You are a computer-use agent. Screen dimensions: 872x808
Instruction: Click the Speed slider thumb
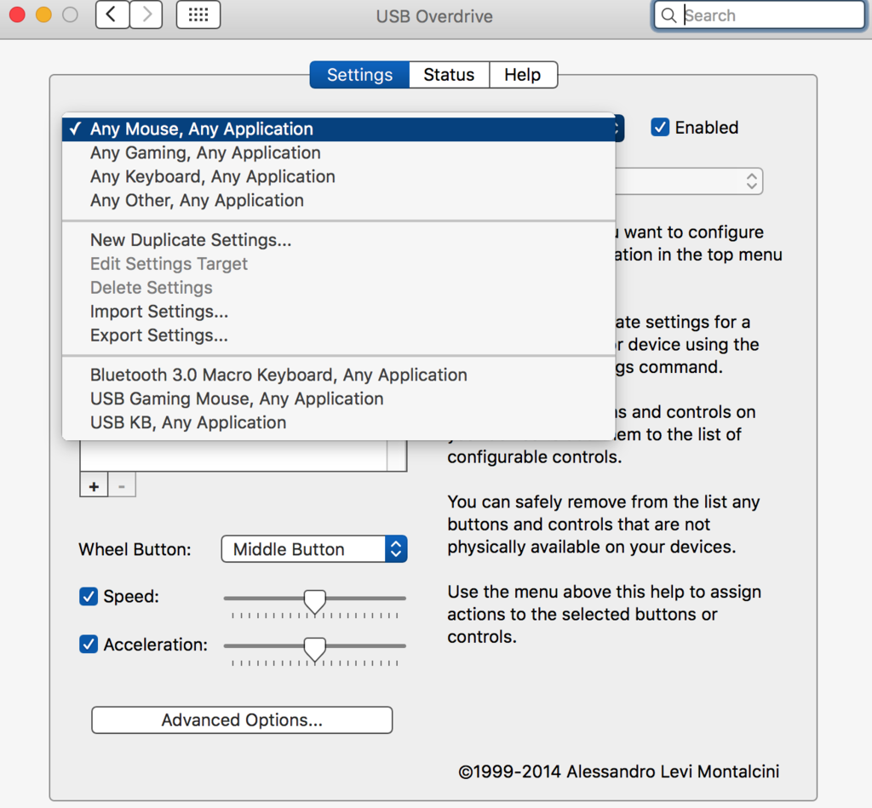tap(315, 602)
